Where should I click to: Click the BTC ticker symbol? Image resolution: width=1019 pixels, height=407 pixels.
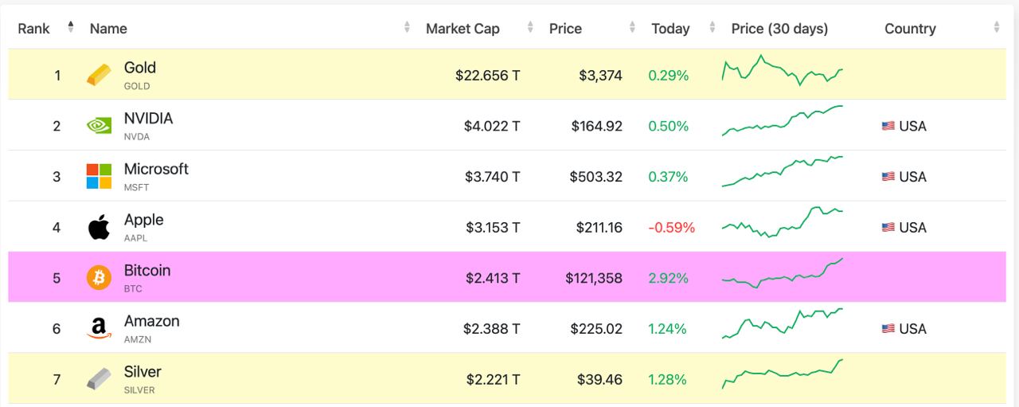click(133, 288)
